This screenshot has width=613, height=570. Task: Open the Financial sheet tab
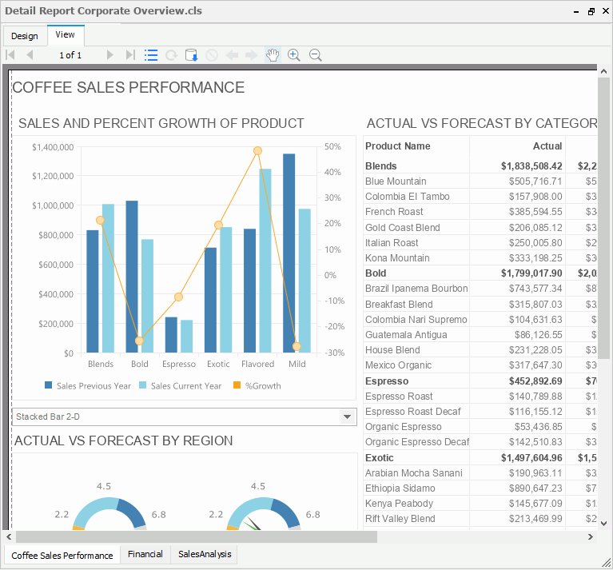pos(145,554)
